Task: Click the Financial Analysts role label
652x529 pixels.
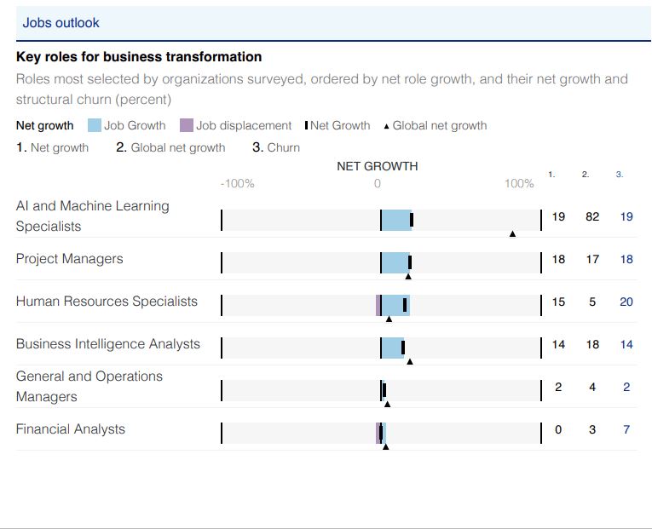Action: pyautogui.click(x=71, y=429)
